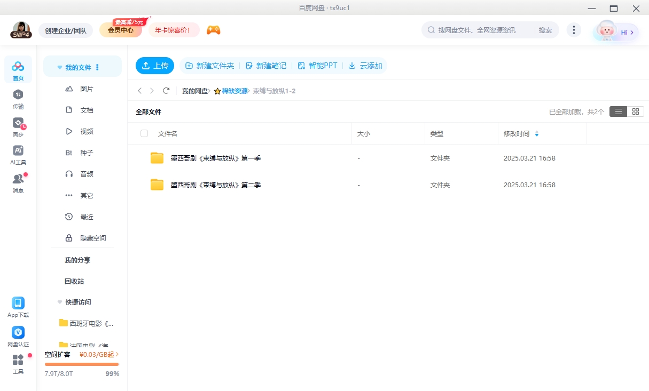Open the AI工具 panel
The image size is (649, 391).
18,155
